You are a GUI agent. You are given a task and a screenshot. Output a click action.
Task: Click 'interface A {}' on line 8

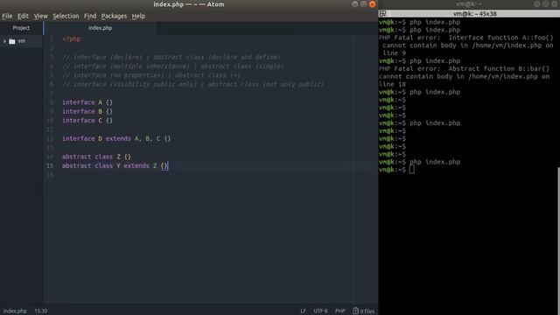[87, 102]
